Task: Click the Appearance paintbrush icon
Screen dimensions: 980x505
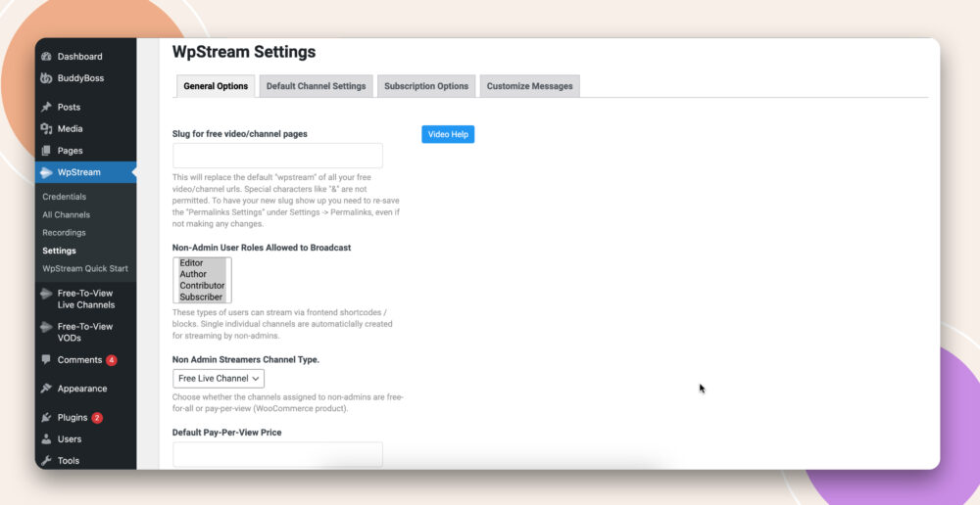Action: coord(46,389)
